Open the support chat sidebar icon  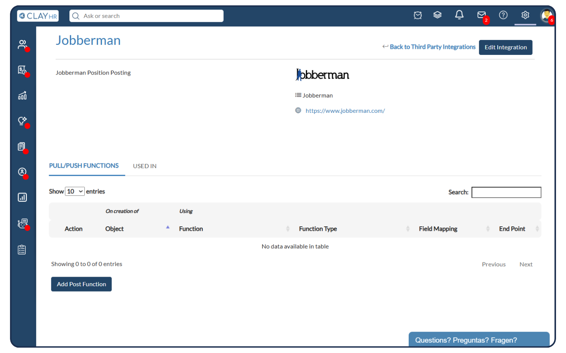pos(23,223)
